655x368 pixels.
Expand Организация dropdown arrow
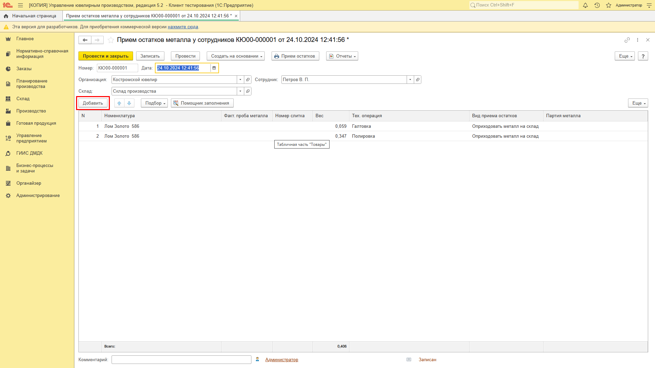coord(241,80)
